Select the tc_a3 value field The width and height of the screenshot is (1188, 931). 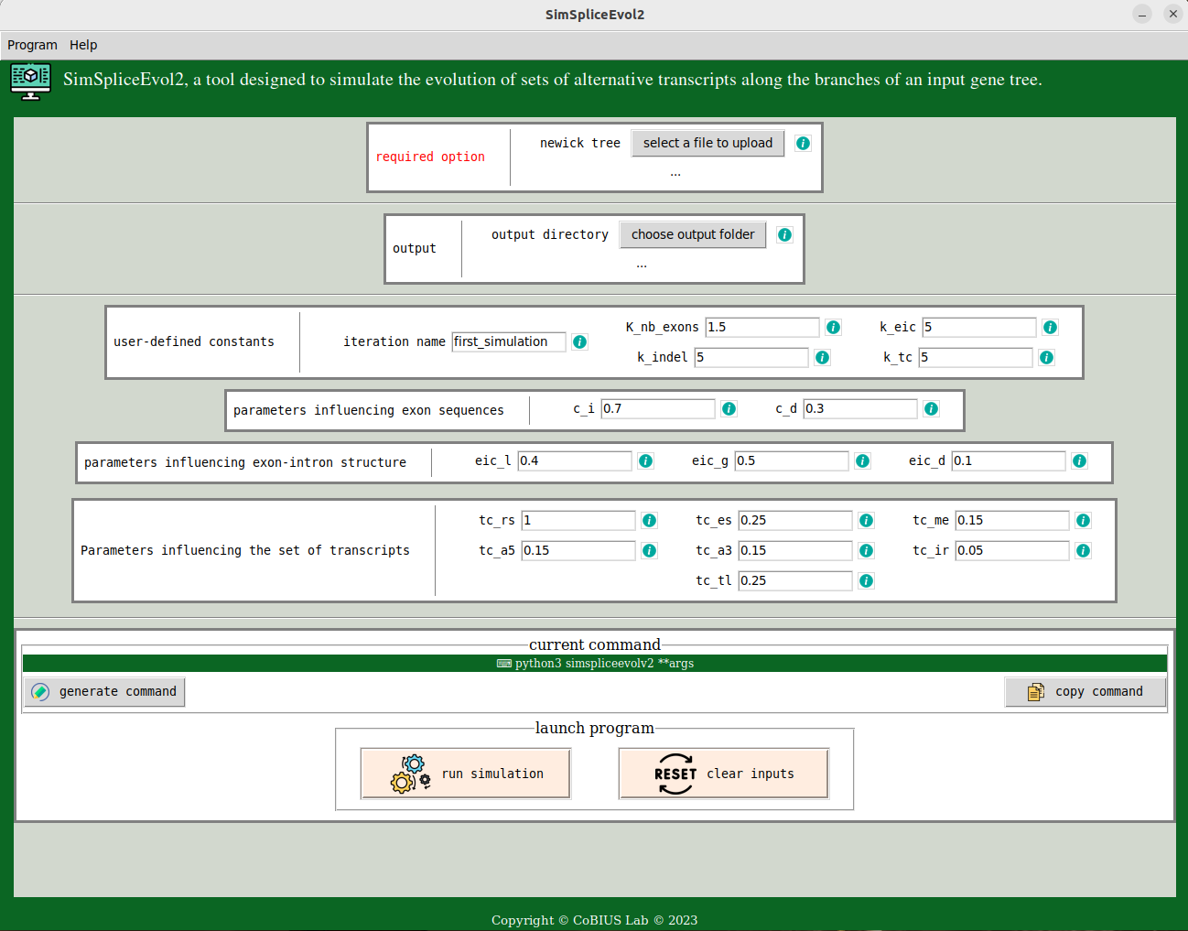[x=795, y=550]
